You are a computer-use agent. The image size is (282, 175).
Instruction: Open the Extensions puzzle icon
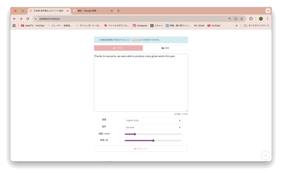[x=251, y=19]
